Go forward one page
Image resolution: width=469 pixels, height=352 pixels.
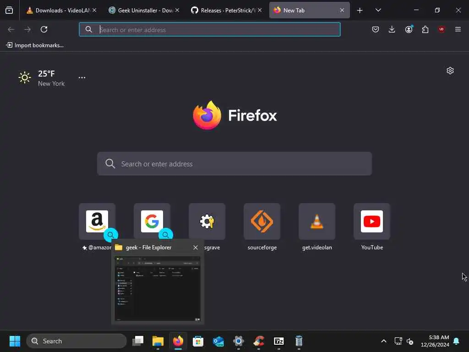(27, 29)
